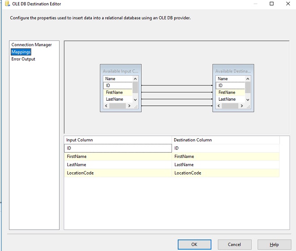Switch to the Error Output page

[23, 59]
